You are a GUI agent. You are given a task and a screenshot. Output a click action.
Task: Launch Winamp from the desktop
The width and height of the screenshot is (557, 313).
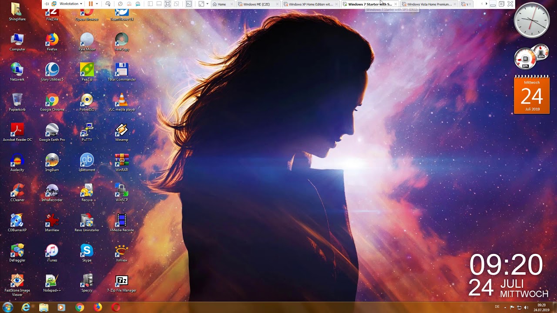(x=121, y=133)
